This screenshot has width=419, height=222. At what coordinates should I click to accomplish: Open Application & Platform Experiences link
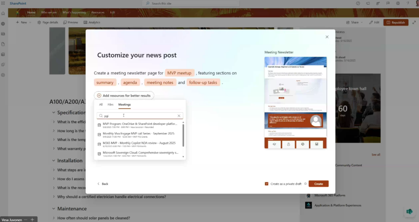(x=338, y=205)
